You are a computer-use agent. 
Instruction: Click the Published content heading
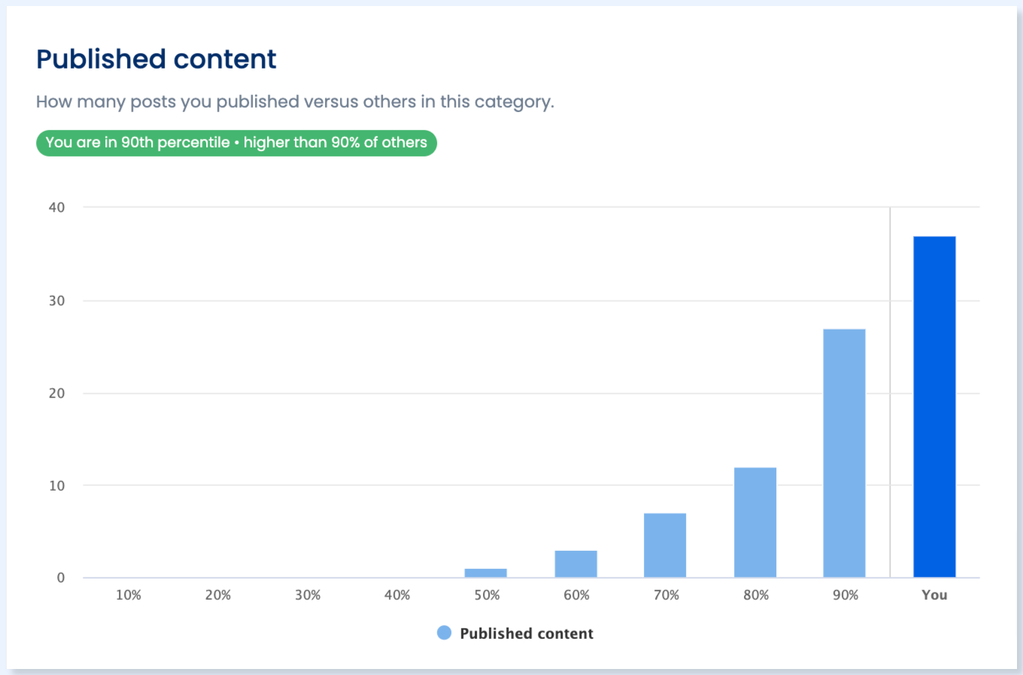pos(156,59)
